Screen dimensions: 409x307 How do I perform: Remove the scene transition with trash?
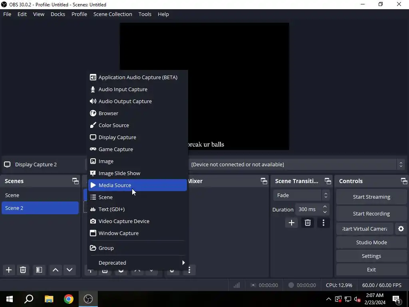tap(308, 223)
